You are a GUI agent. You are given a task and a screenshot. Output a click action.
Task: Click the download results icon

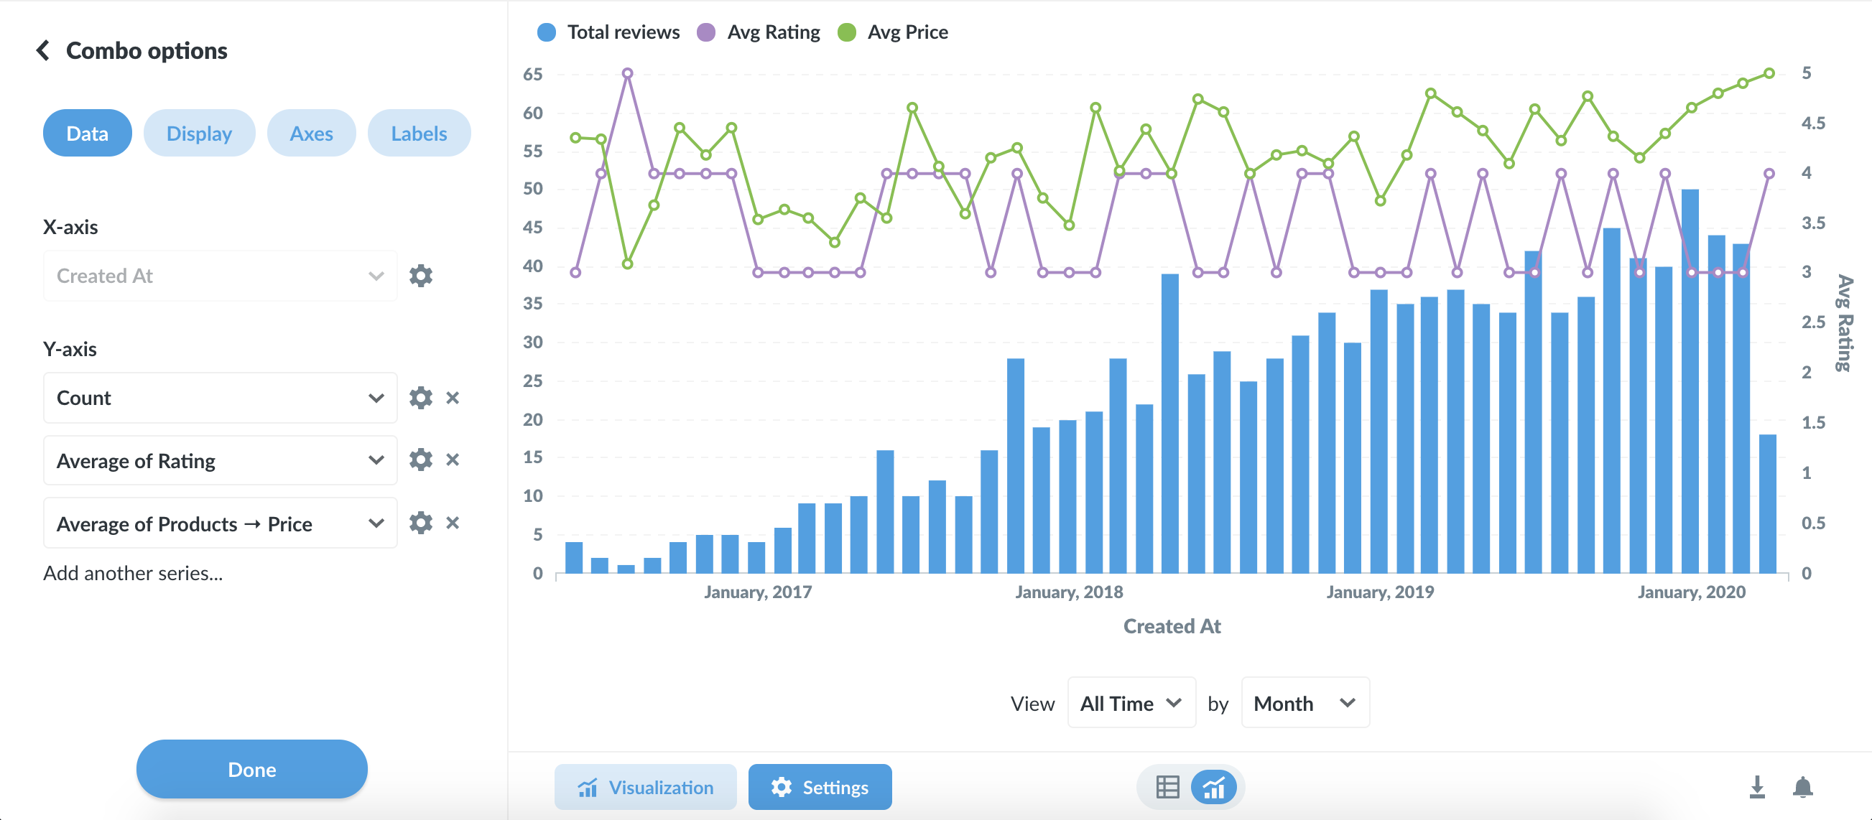point(1757,787)
